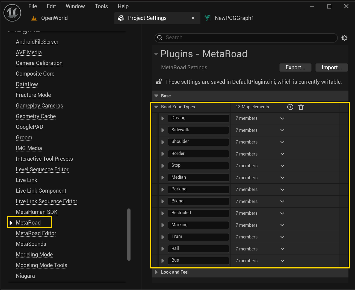This screenshot has height=290, width=355.
Task: Open the Camera Calibration settings
Action: tap(39, 63)
